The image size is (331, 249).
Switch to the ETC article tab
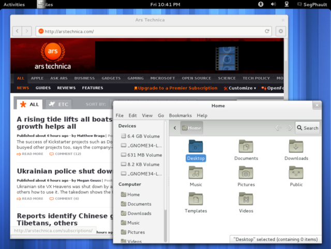tap(58, 104)
